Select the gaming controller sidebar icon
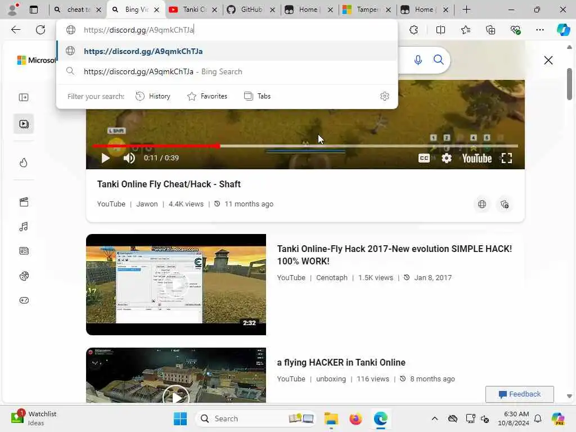The width and height of the screenshot is (576, 432). point(24,300)
